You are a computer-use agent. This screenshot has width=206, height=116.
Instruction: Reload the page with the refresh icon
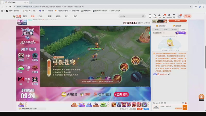[10, 7]
